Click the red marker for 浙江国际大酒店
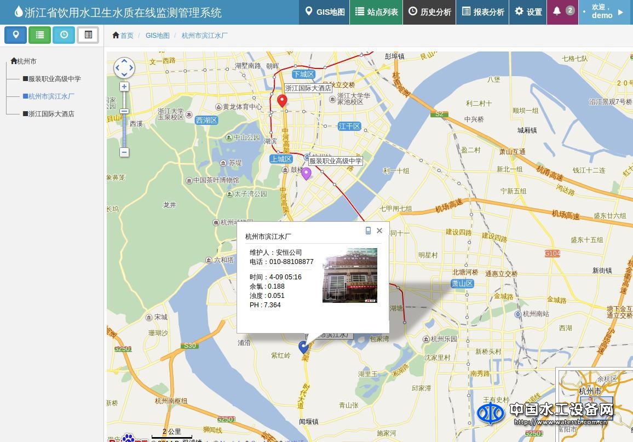This screenshot has height=442, width=633. (282, 100)
